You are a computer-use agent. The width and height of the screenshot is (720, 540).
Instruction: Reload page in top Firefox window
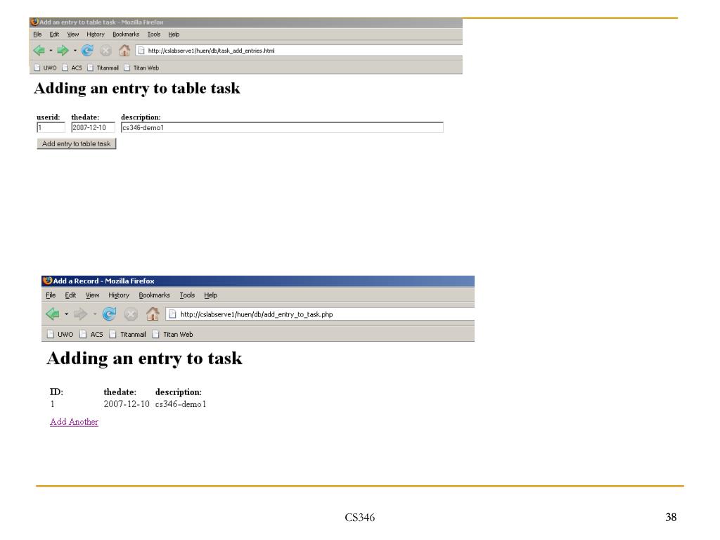pos(87,51)
